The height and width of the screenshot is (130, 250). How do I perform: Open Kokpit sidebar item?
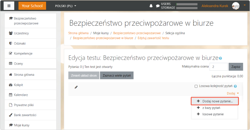tap(30, 85)
